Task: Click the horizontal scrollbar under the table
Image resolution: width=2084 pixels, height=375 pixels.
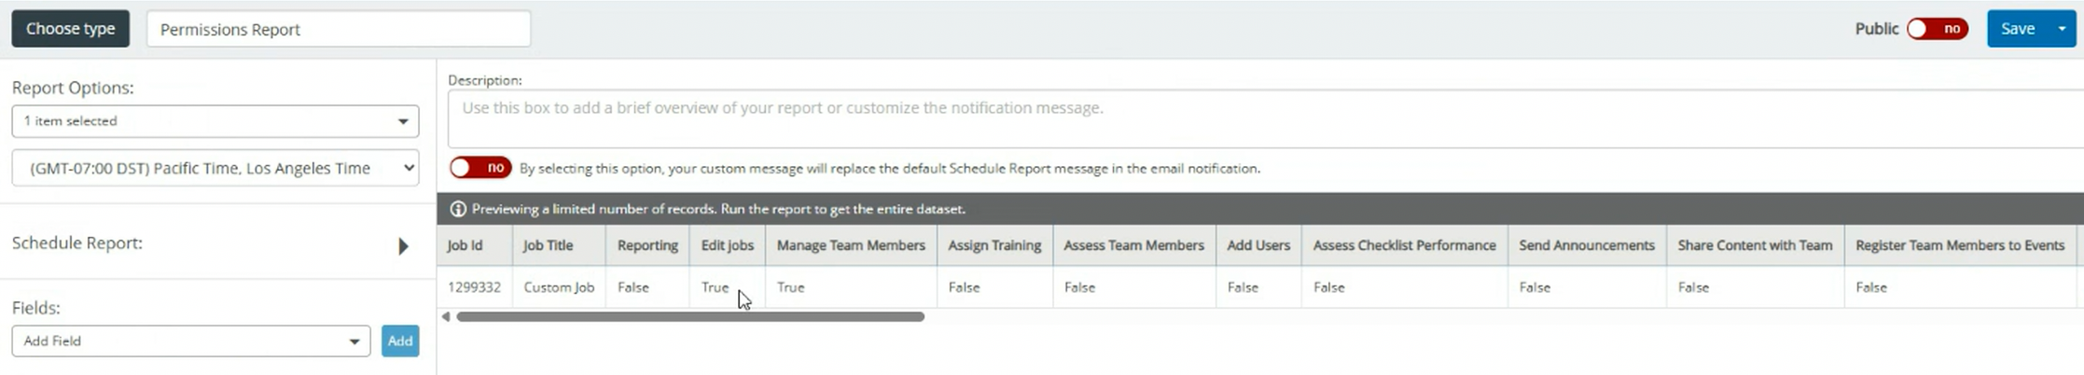Action: 690,317
